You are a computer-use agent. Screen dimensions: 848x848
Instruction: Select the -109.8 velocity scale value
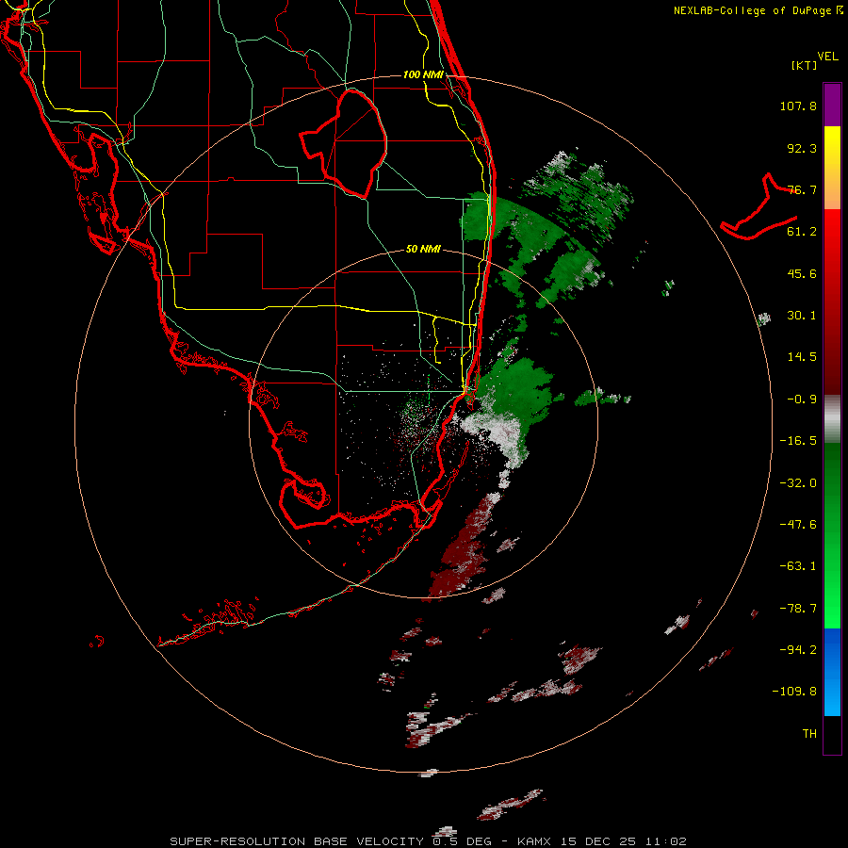(x=794, y=692)
